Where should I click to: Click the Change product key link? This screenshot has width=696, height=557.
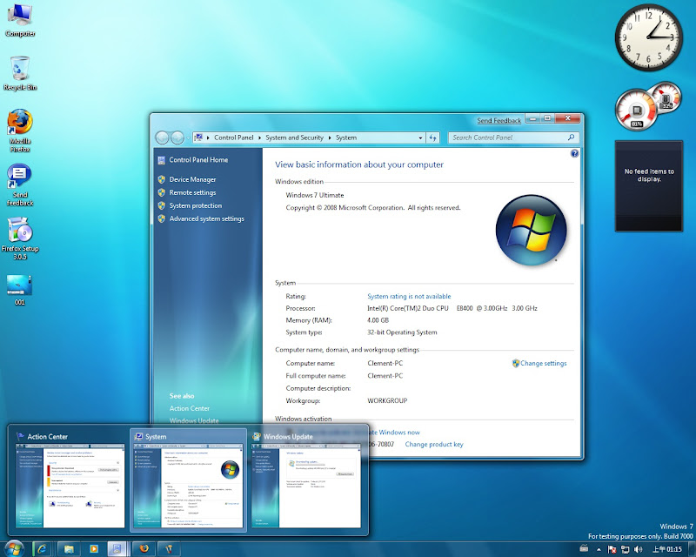pos(434,445)
